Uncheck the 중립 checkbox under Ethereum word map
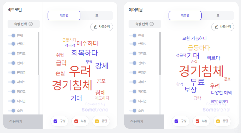The height and width of the screenshot is (133, 241). 218,121
